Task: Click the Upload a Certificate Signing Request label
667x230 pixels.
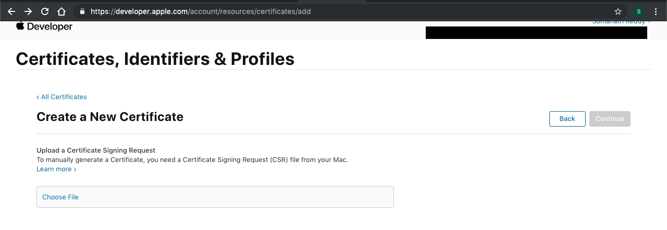Action: click(96, 151)
